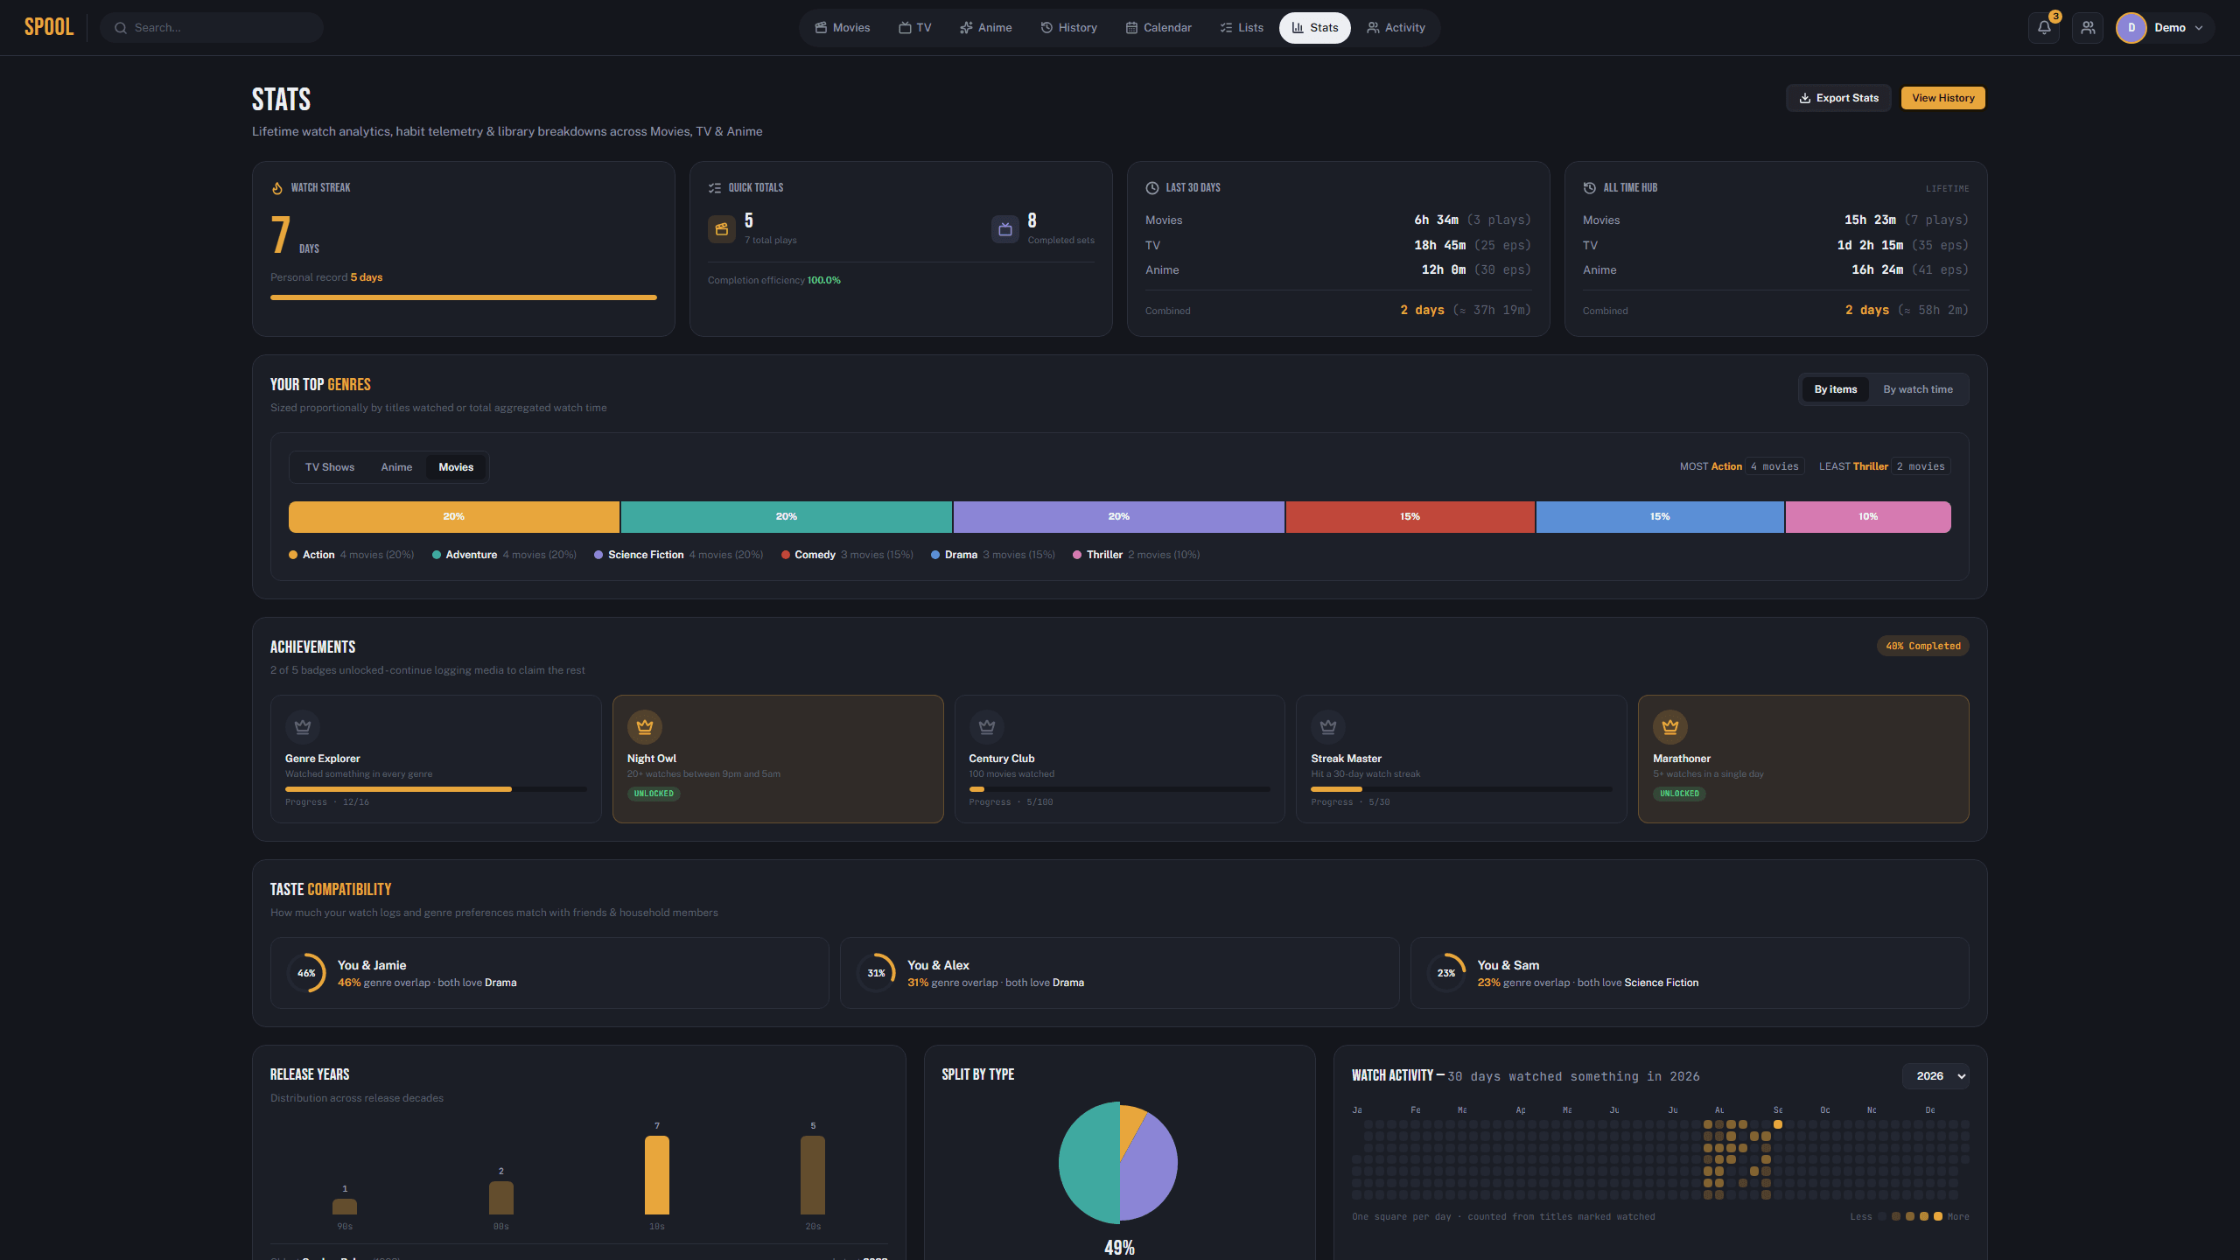Open the History nav tab

[x=1068, y=28]
